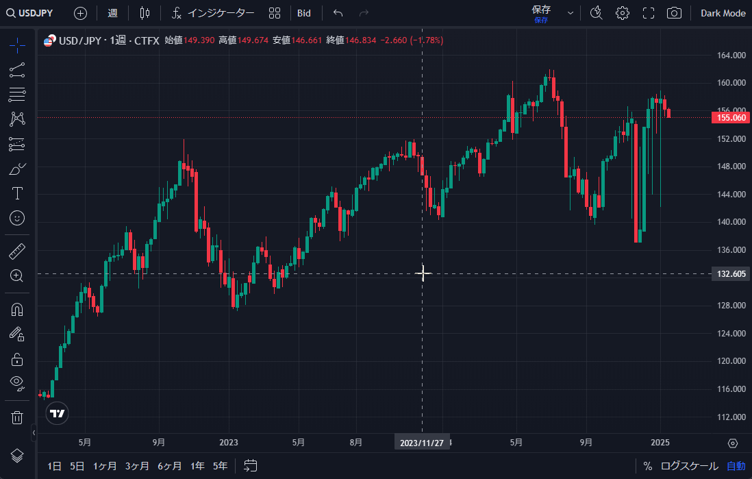752x479 pixels.
Task: Open the go-to-date calendar icon
Action: click(251, 465)
